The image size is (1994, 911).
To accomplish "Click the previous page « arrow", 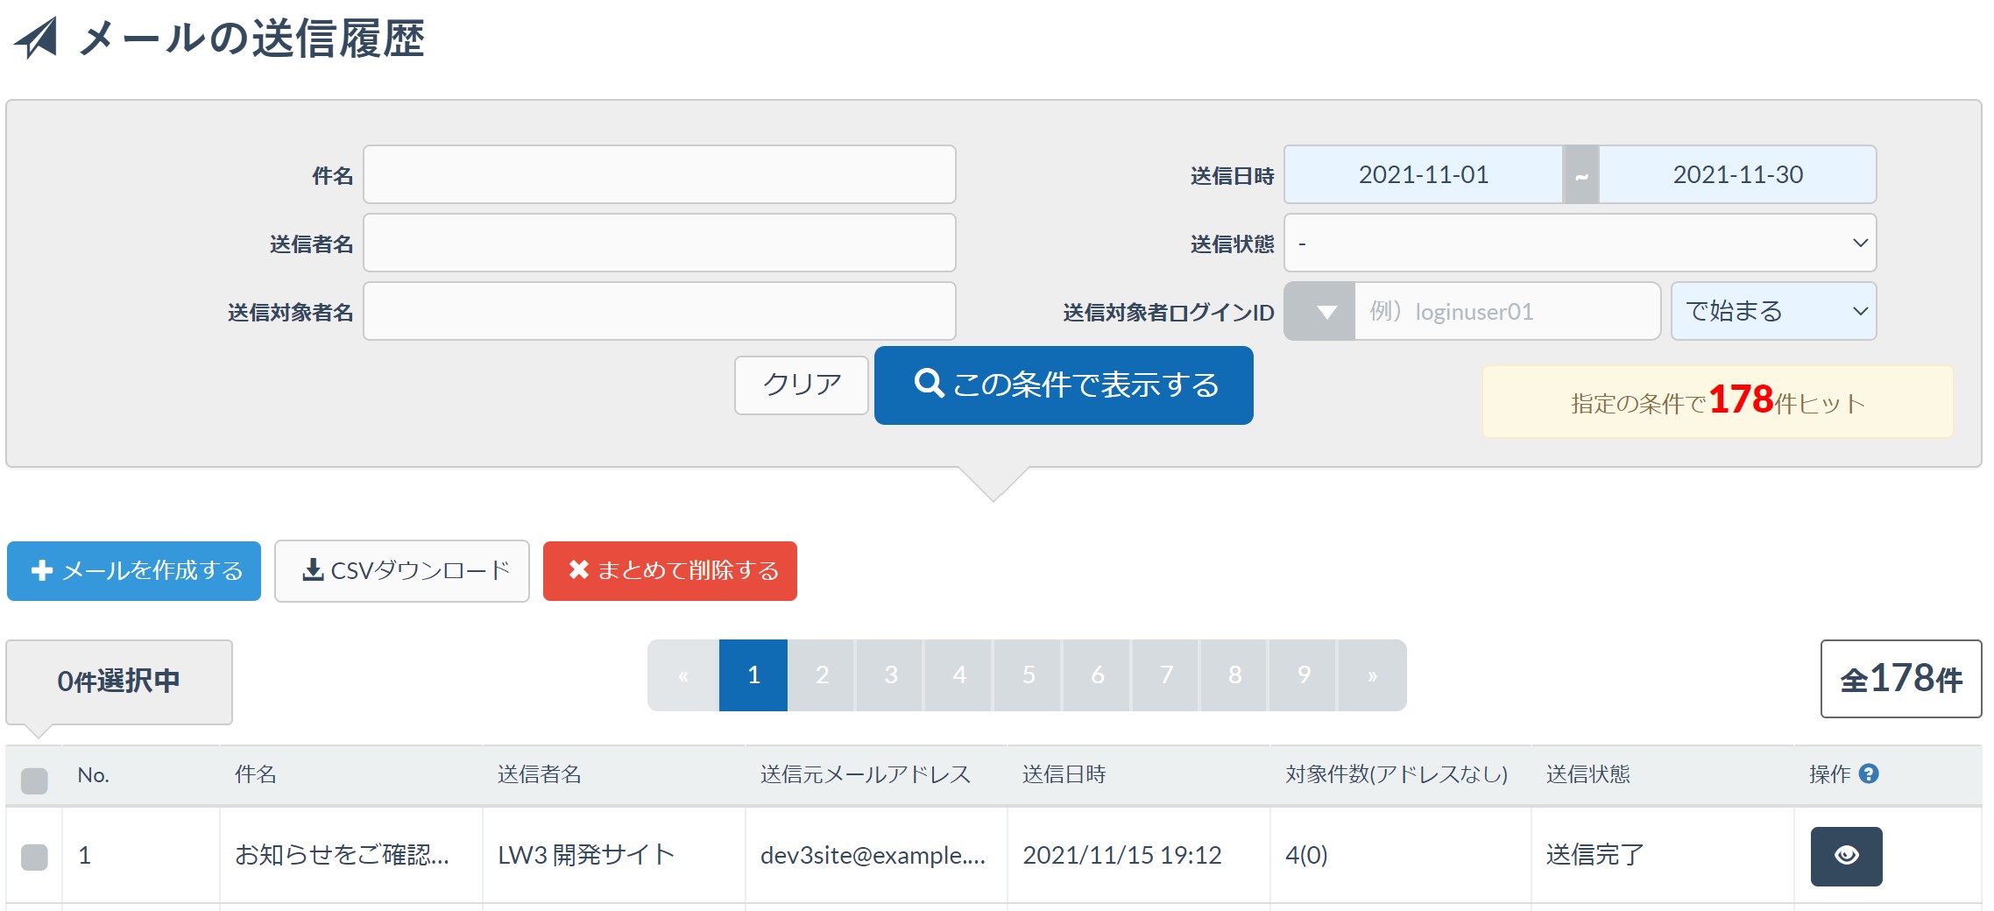I will [x=683, y=674].
